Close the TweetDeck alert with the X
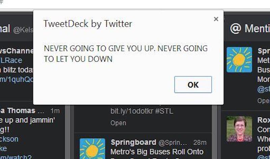This screenshot has width=270, height=159. [x=216, y=19]
